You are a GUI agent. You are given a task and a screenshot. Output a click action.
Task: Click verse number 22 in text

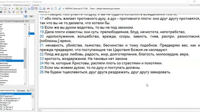[42, 54]
